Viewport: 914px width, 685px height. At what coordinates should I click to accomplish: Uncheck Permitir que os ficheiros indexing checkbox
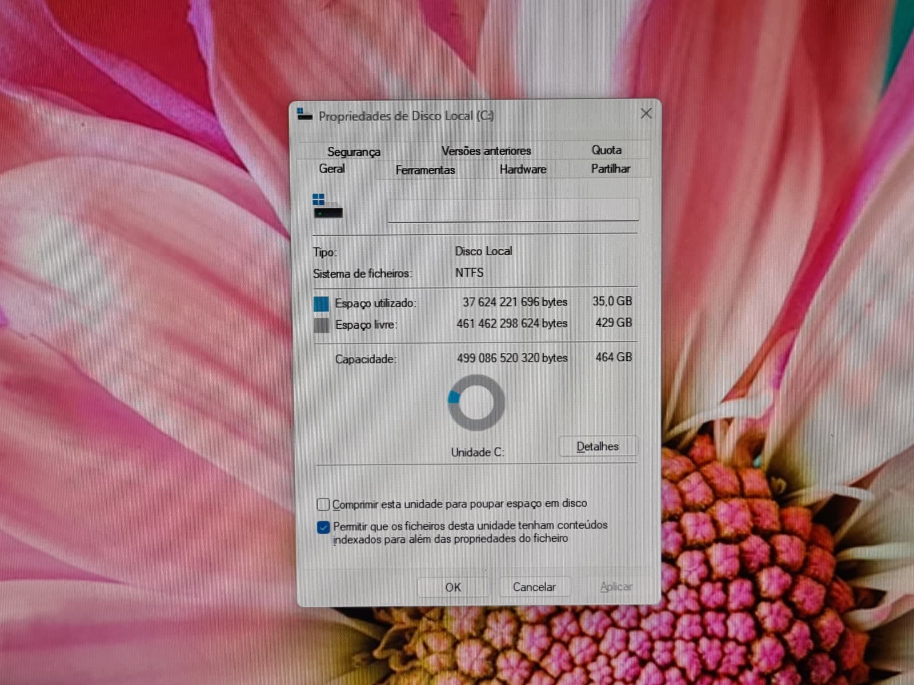(323, 527)
